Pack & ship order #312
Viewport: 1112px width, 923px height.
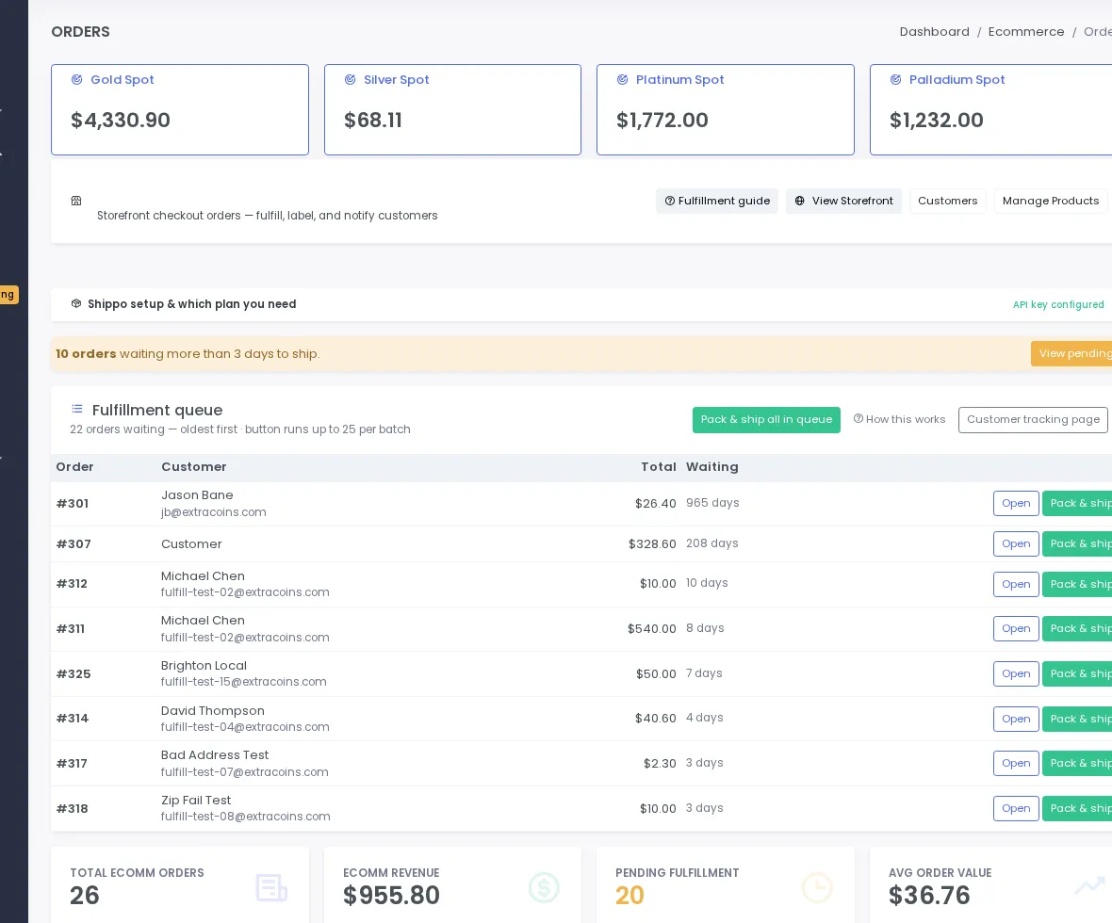pos(1077,584)
